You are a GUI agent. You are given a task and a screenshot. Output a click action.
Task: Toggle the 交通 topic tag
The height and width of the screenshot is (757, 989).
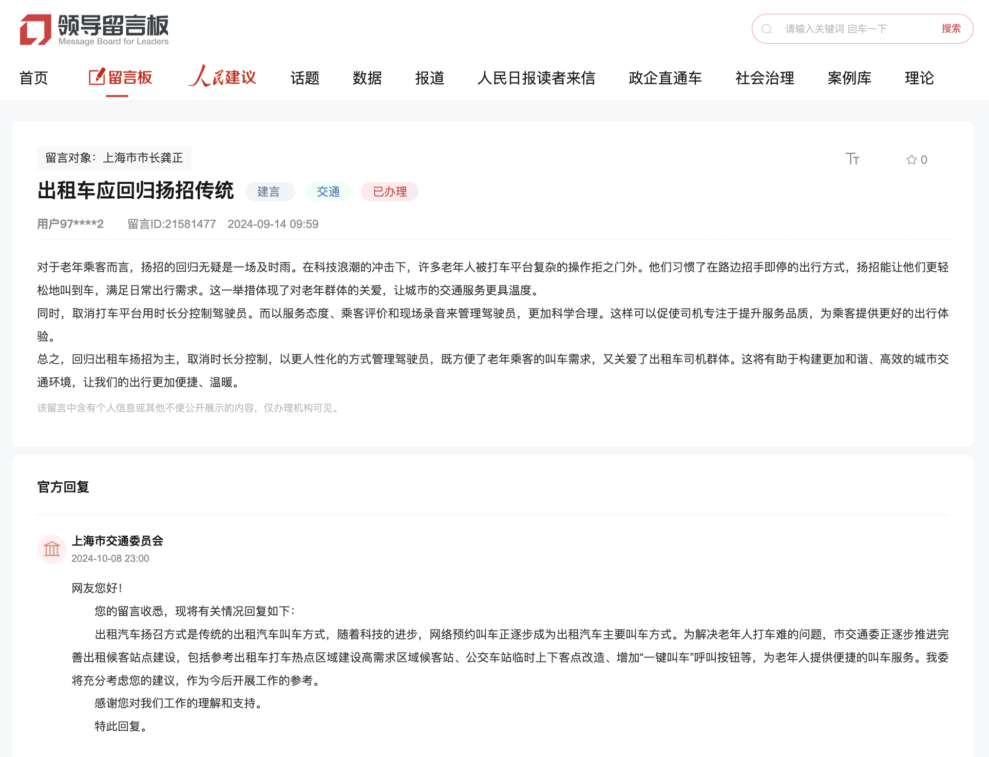328,191
